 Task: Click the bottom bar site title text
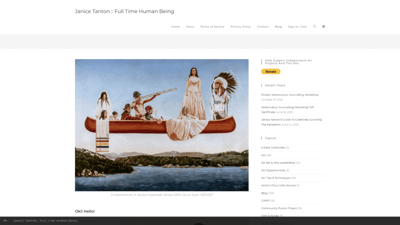tap(46, 221)
